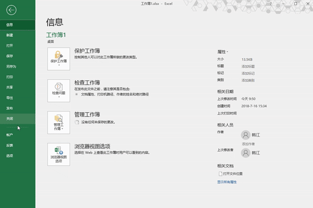Choose 关闭 in the sidebar
313x208 pixels.
(x=17, y=119)
